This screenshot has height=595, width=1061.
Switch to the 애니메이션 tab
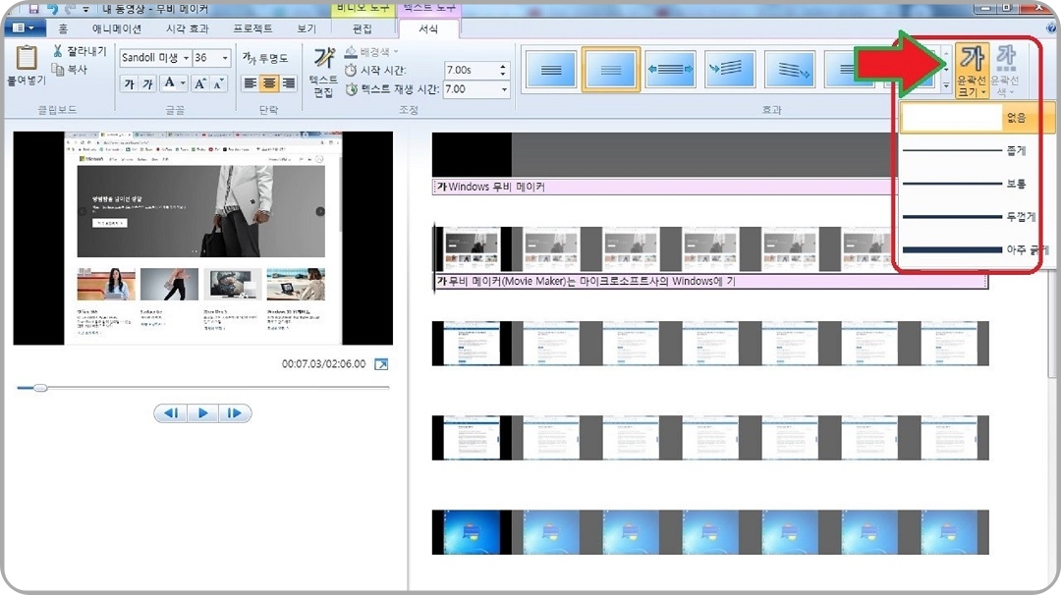click(x=116, y=29)
